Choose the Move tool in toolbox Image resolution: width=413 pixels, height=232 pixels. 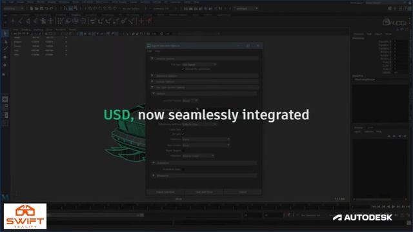[x=5, y=57]
